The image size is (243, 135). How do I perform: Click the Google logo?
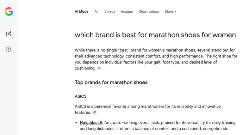click(9, 12)
